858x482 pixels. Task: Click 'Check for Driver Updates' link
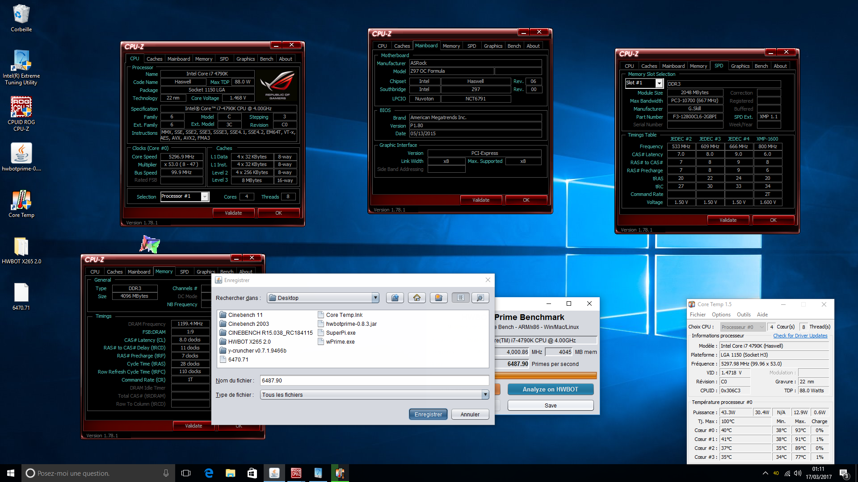tap(800, 336)
